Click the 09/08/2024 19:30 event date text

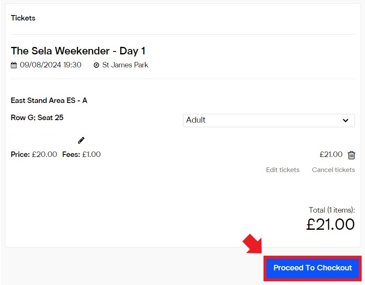coord(51,65)
